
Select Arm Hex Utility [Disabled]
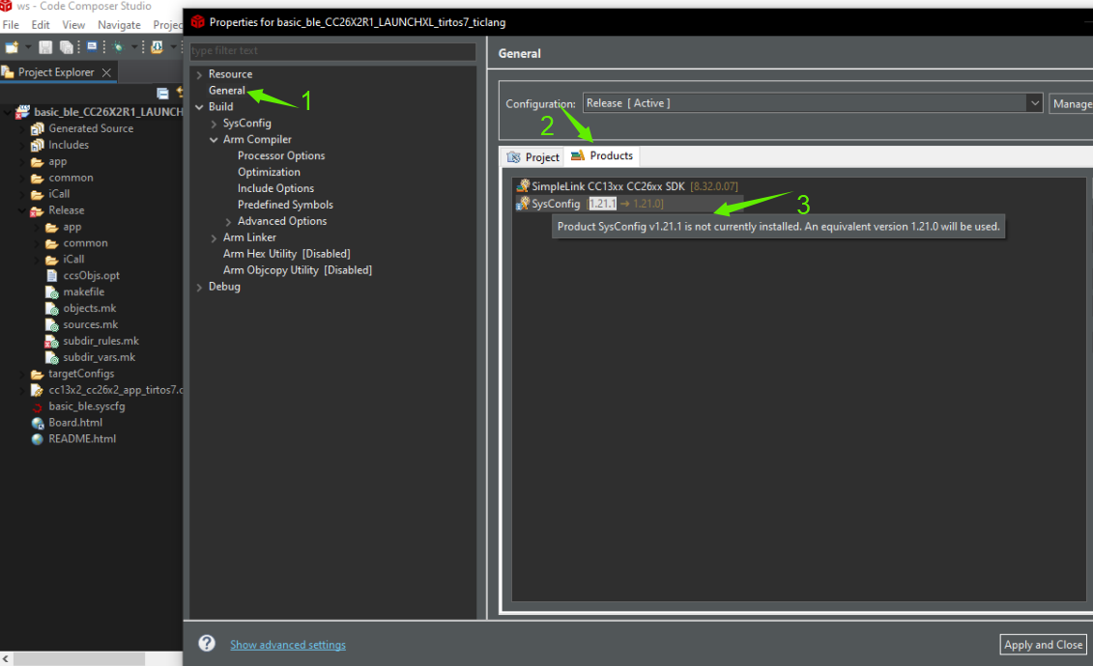click(286, 254)
